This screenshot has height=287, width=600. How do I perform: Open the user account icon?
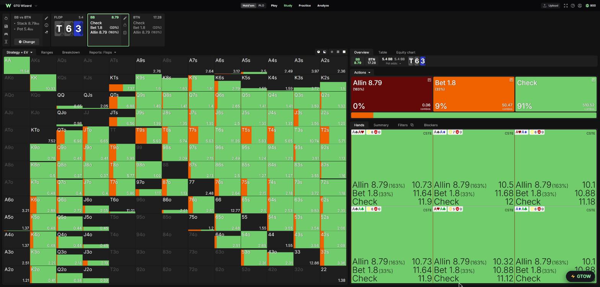pos(580,6)
